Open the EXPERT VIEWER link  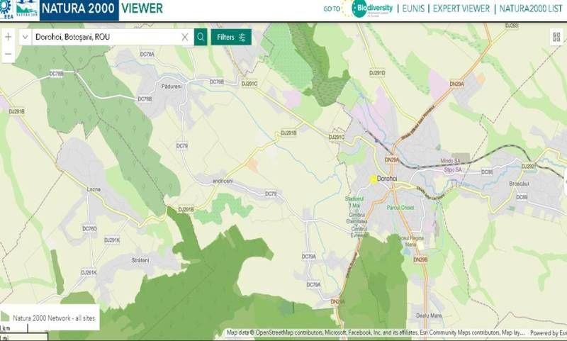click(461, 9)
